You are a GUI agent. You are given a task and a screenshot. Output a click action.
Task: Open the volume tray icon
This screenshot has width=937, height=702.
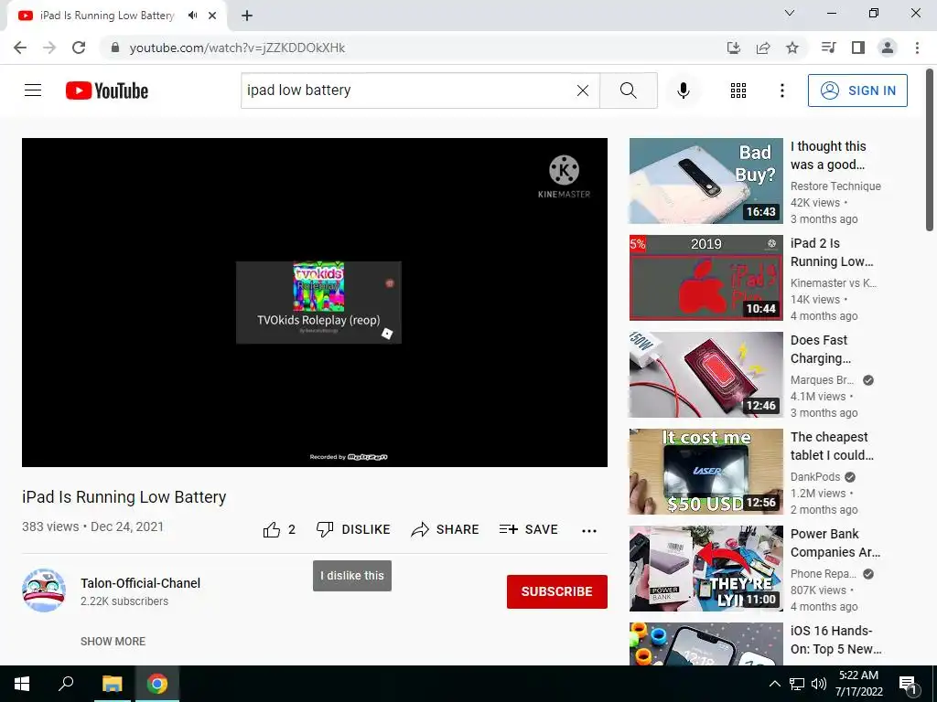pos(819,684)
